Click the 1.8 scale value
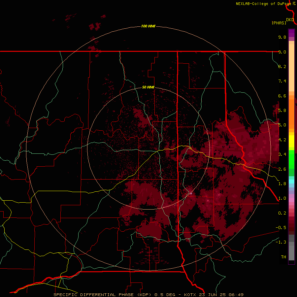This screenshot has height=297, width=297. click(282, 184)
